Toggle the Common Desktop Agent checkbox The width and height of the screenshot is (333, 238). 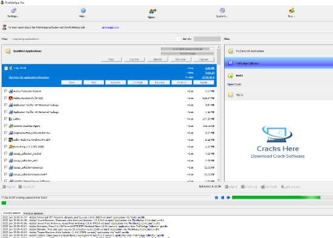click(5, 126)
